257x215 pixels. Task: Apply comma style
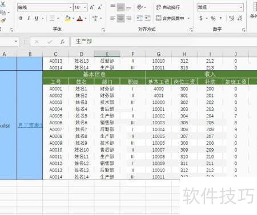point(220,18)
